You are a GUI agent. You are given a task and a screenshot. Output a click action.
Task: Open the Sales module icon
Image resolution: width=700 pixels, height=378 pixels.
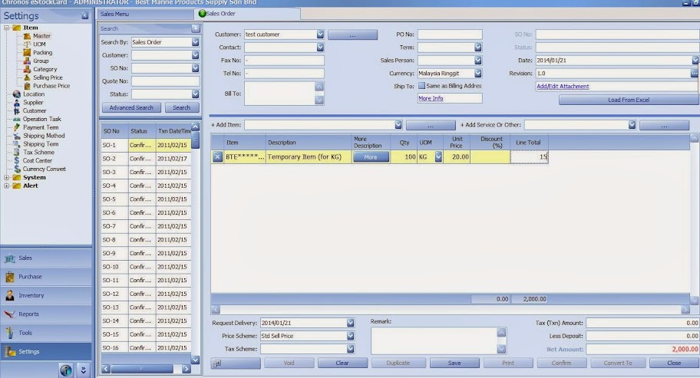point(10,258)
